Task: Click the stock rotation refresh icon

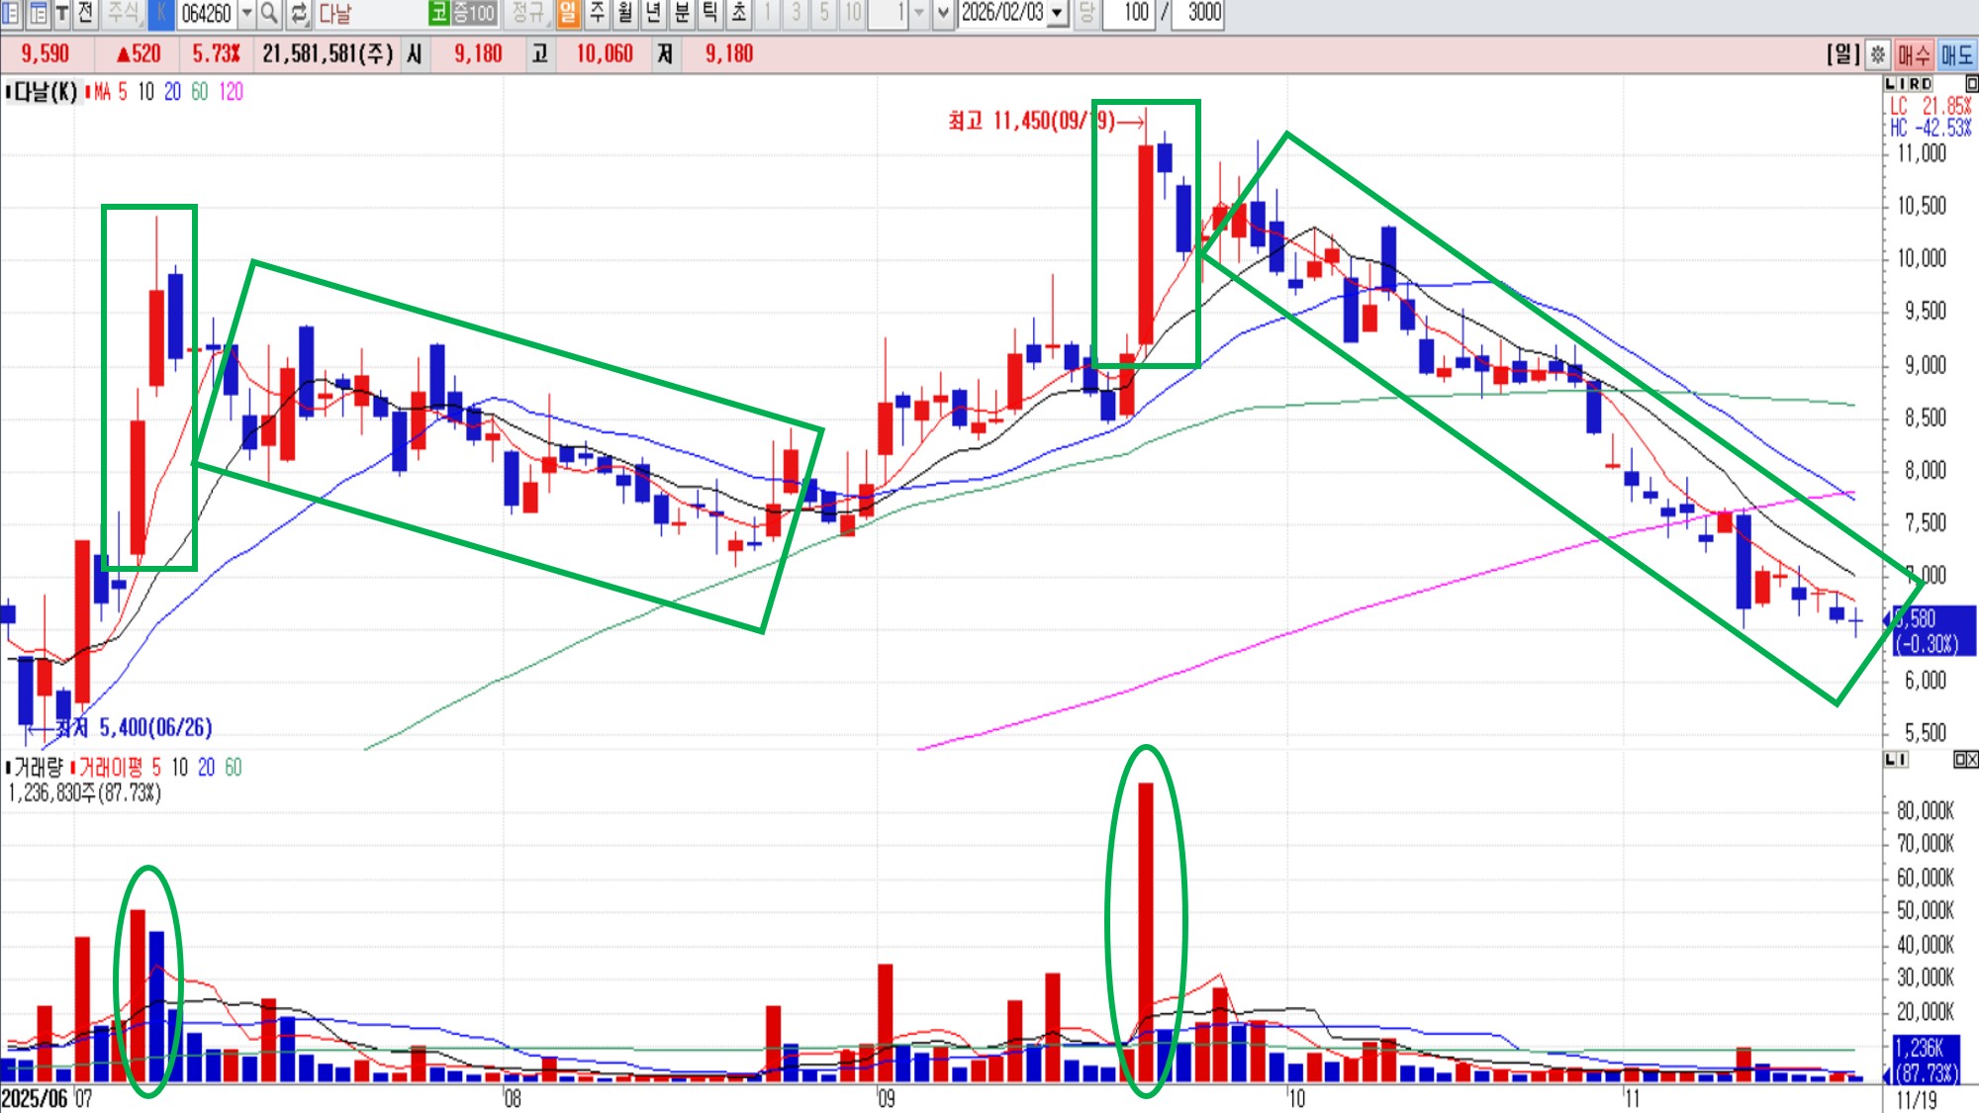Action: 299,13
